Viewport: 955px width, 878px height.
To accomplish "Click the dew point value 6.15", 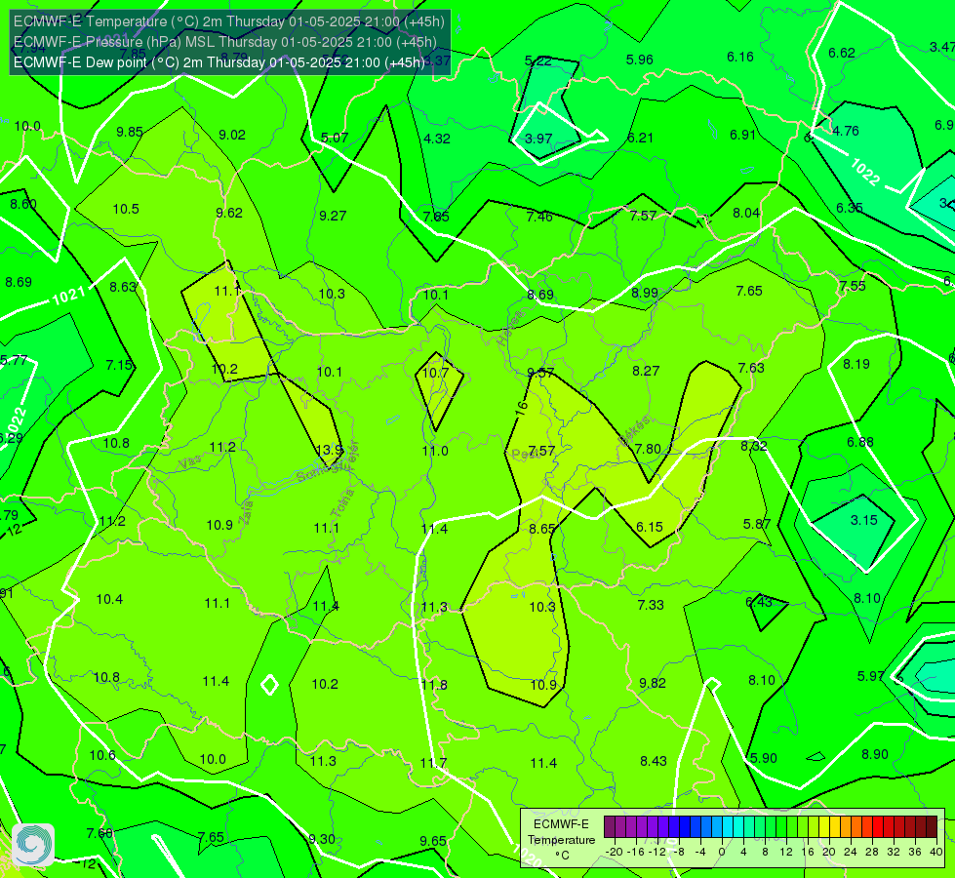I will [650, 527].
